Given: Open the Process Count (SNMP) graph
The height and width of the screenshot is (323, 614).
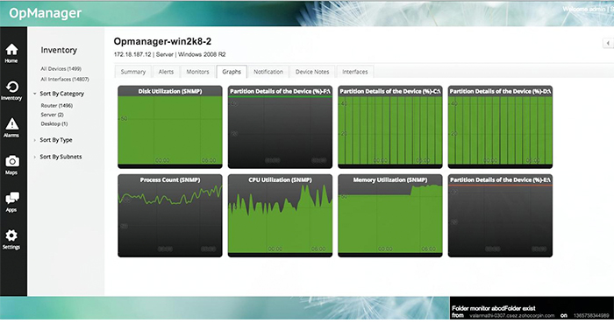Looking at the screenshot, I should pos(170,215).
